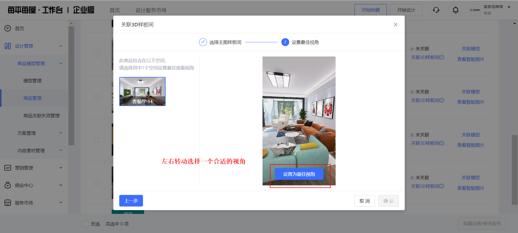Screen dimensions: 518x233
Task: Click the 设置最佳视角 step label
Action: pos(305,42)
